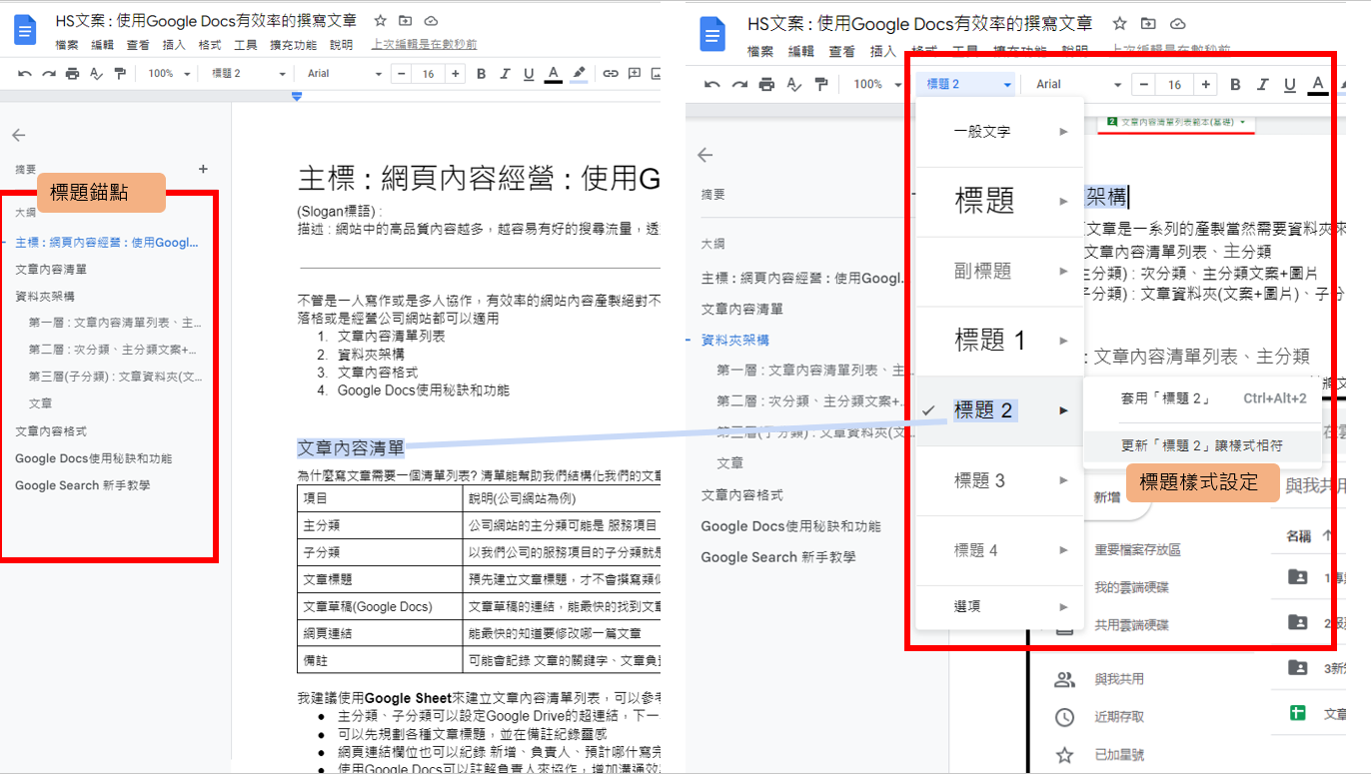Open 擴充功能 menu in left screenshot
This screenshot has width=1371, height=774.
tap(293, 45)
